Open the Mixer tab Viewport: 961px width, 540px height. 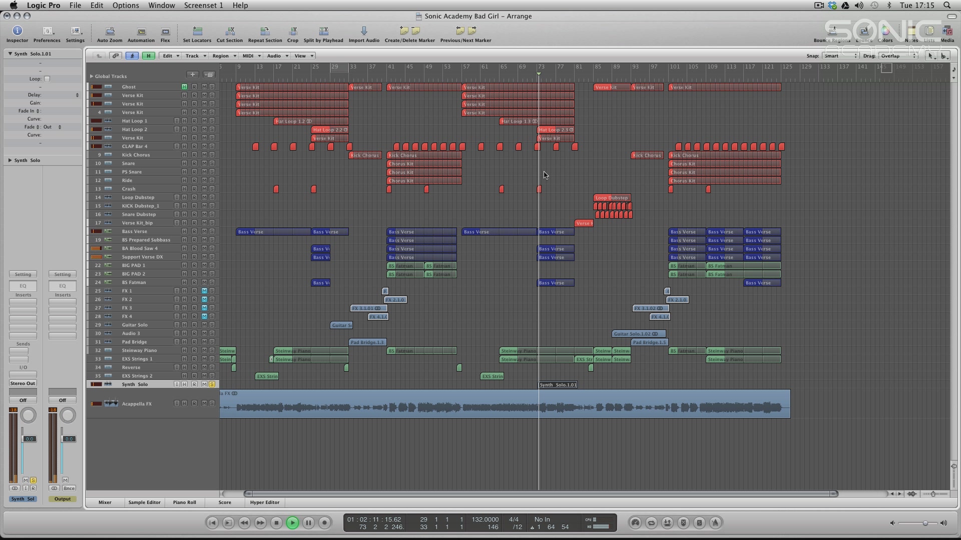click(105, 502)
